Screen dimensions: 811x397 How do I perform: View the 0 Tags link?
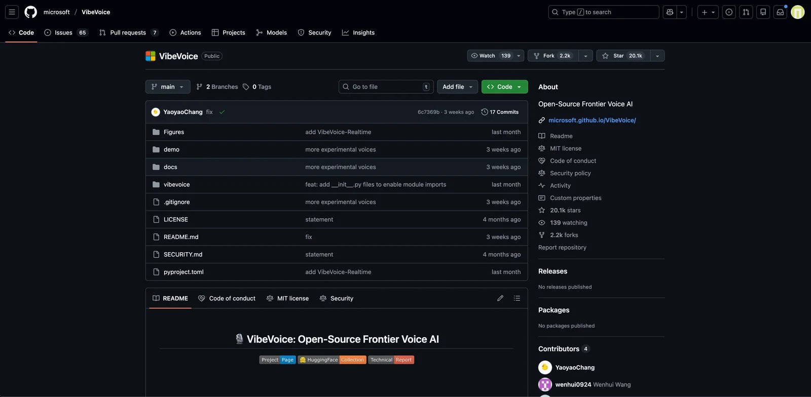pyautogui.click(x=257, y=87)
